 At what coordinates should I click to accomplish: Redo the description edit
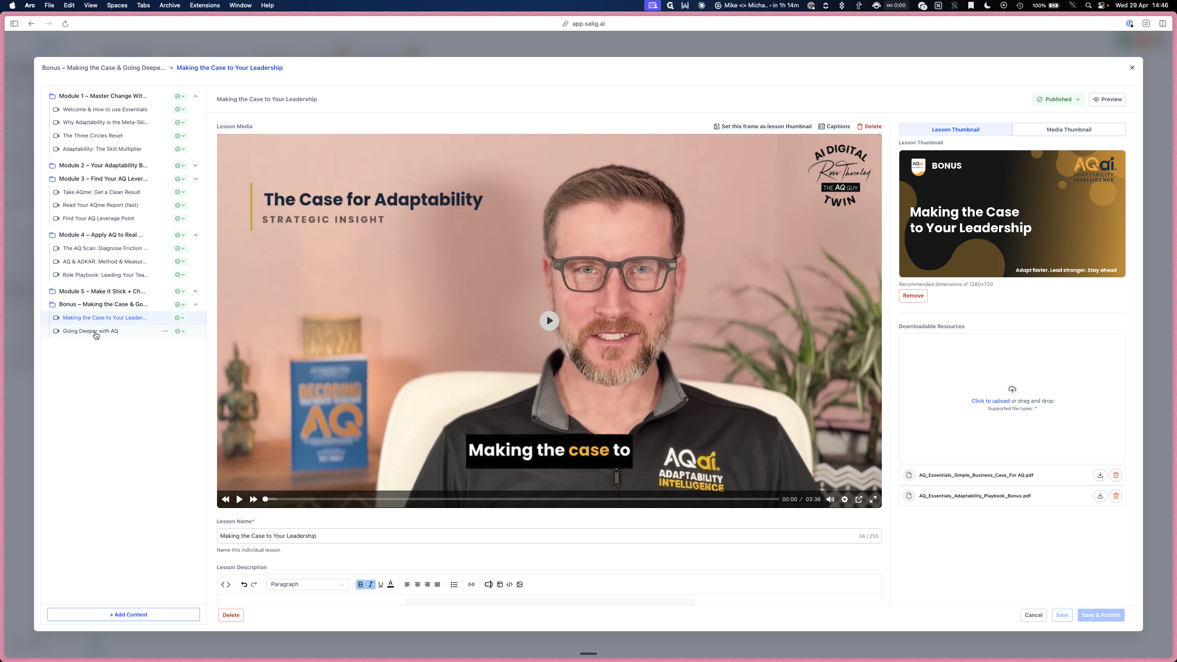coord(254,584)
